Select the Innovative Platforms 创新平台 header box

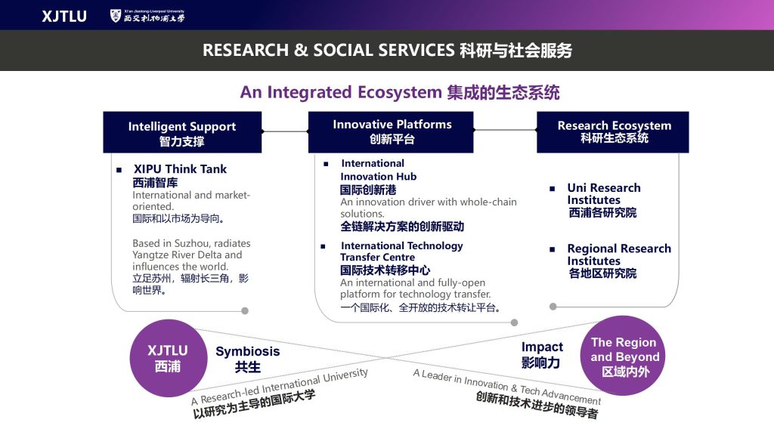pyautogui.click(x=391, y=132)
